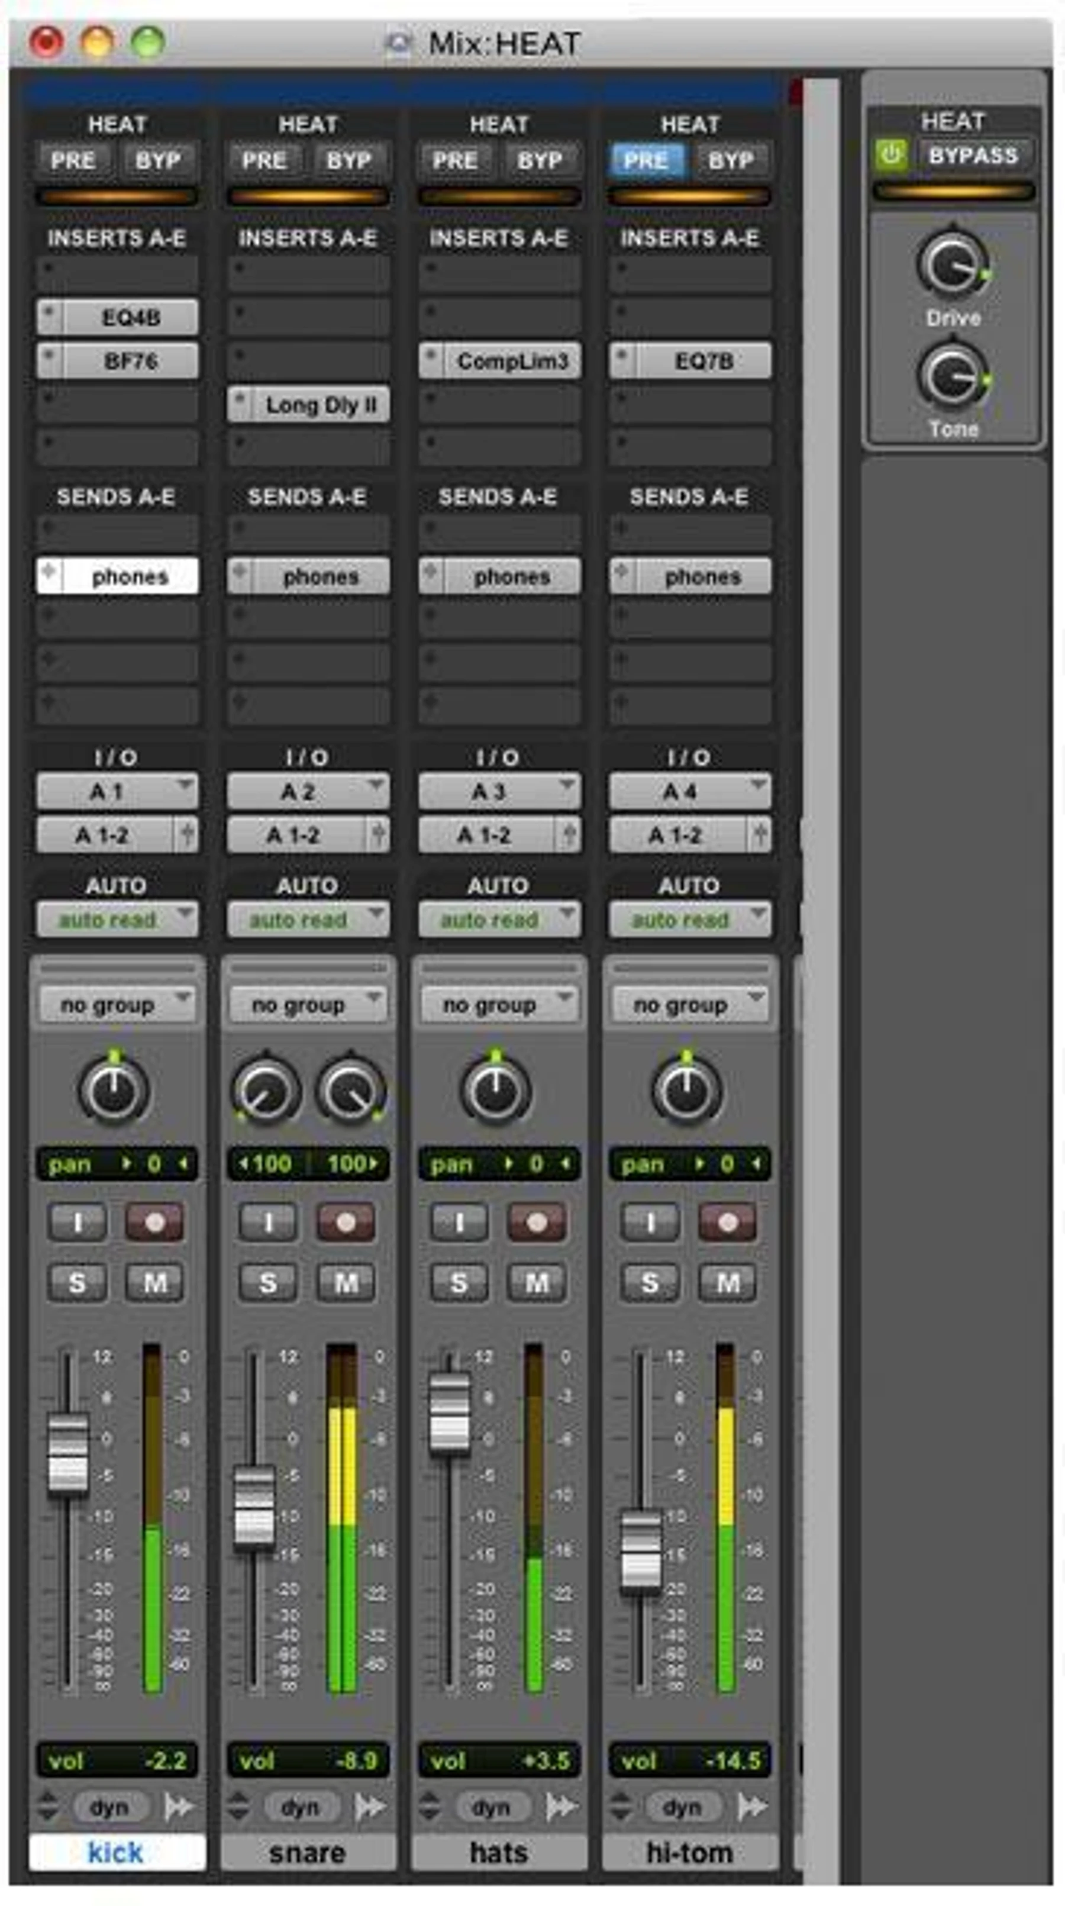Enable input monitoring on kick
This screenshot has height=1906, width=1065.
tap(78, 1223)
